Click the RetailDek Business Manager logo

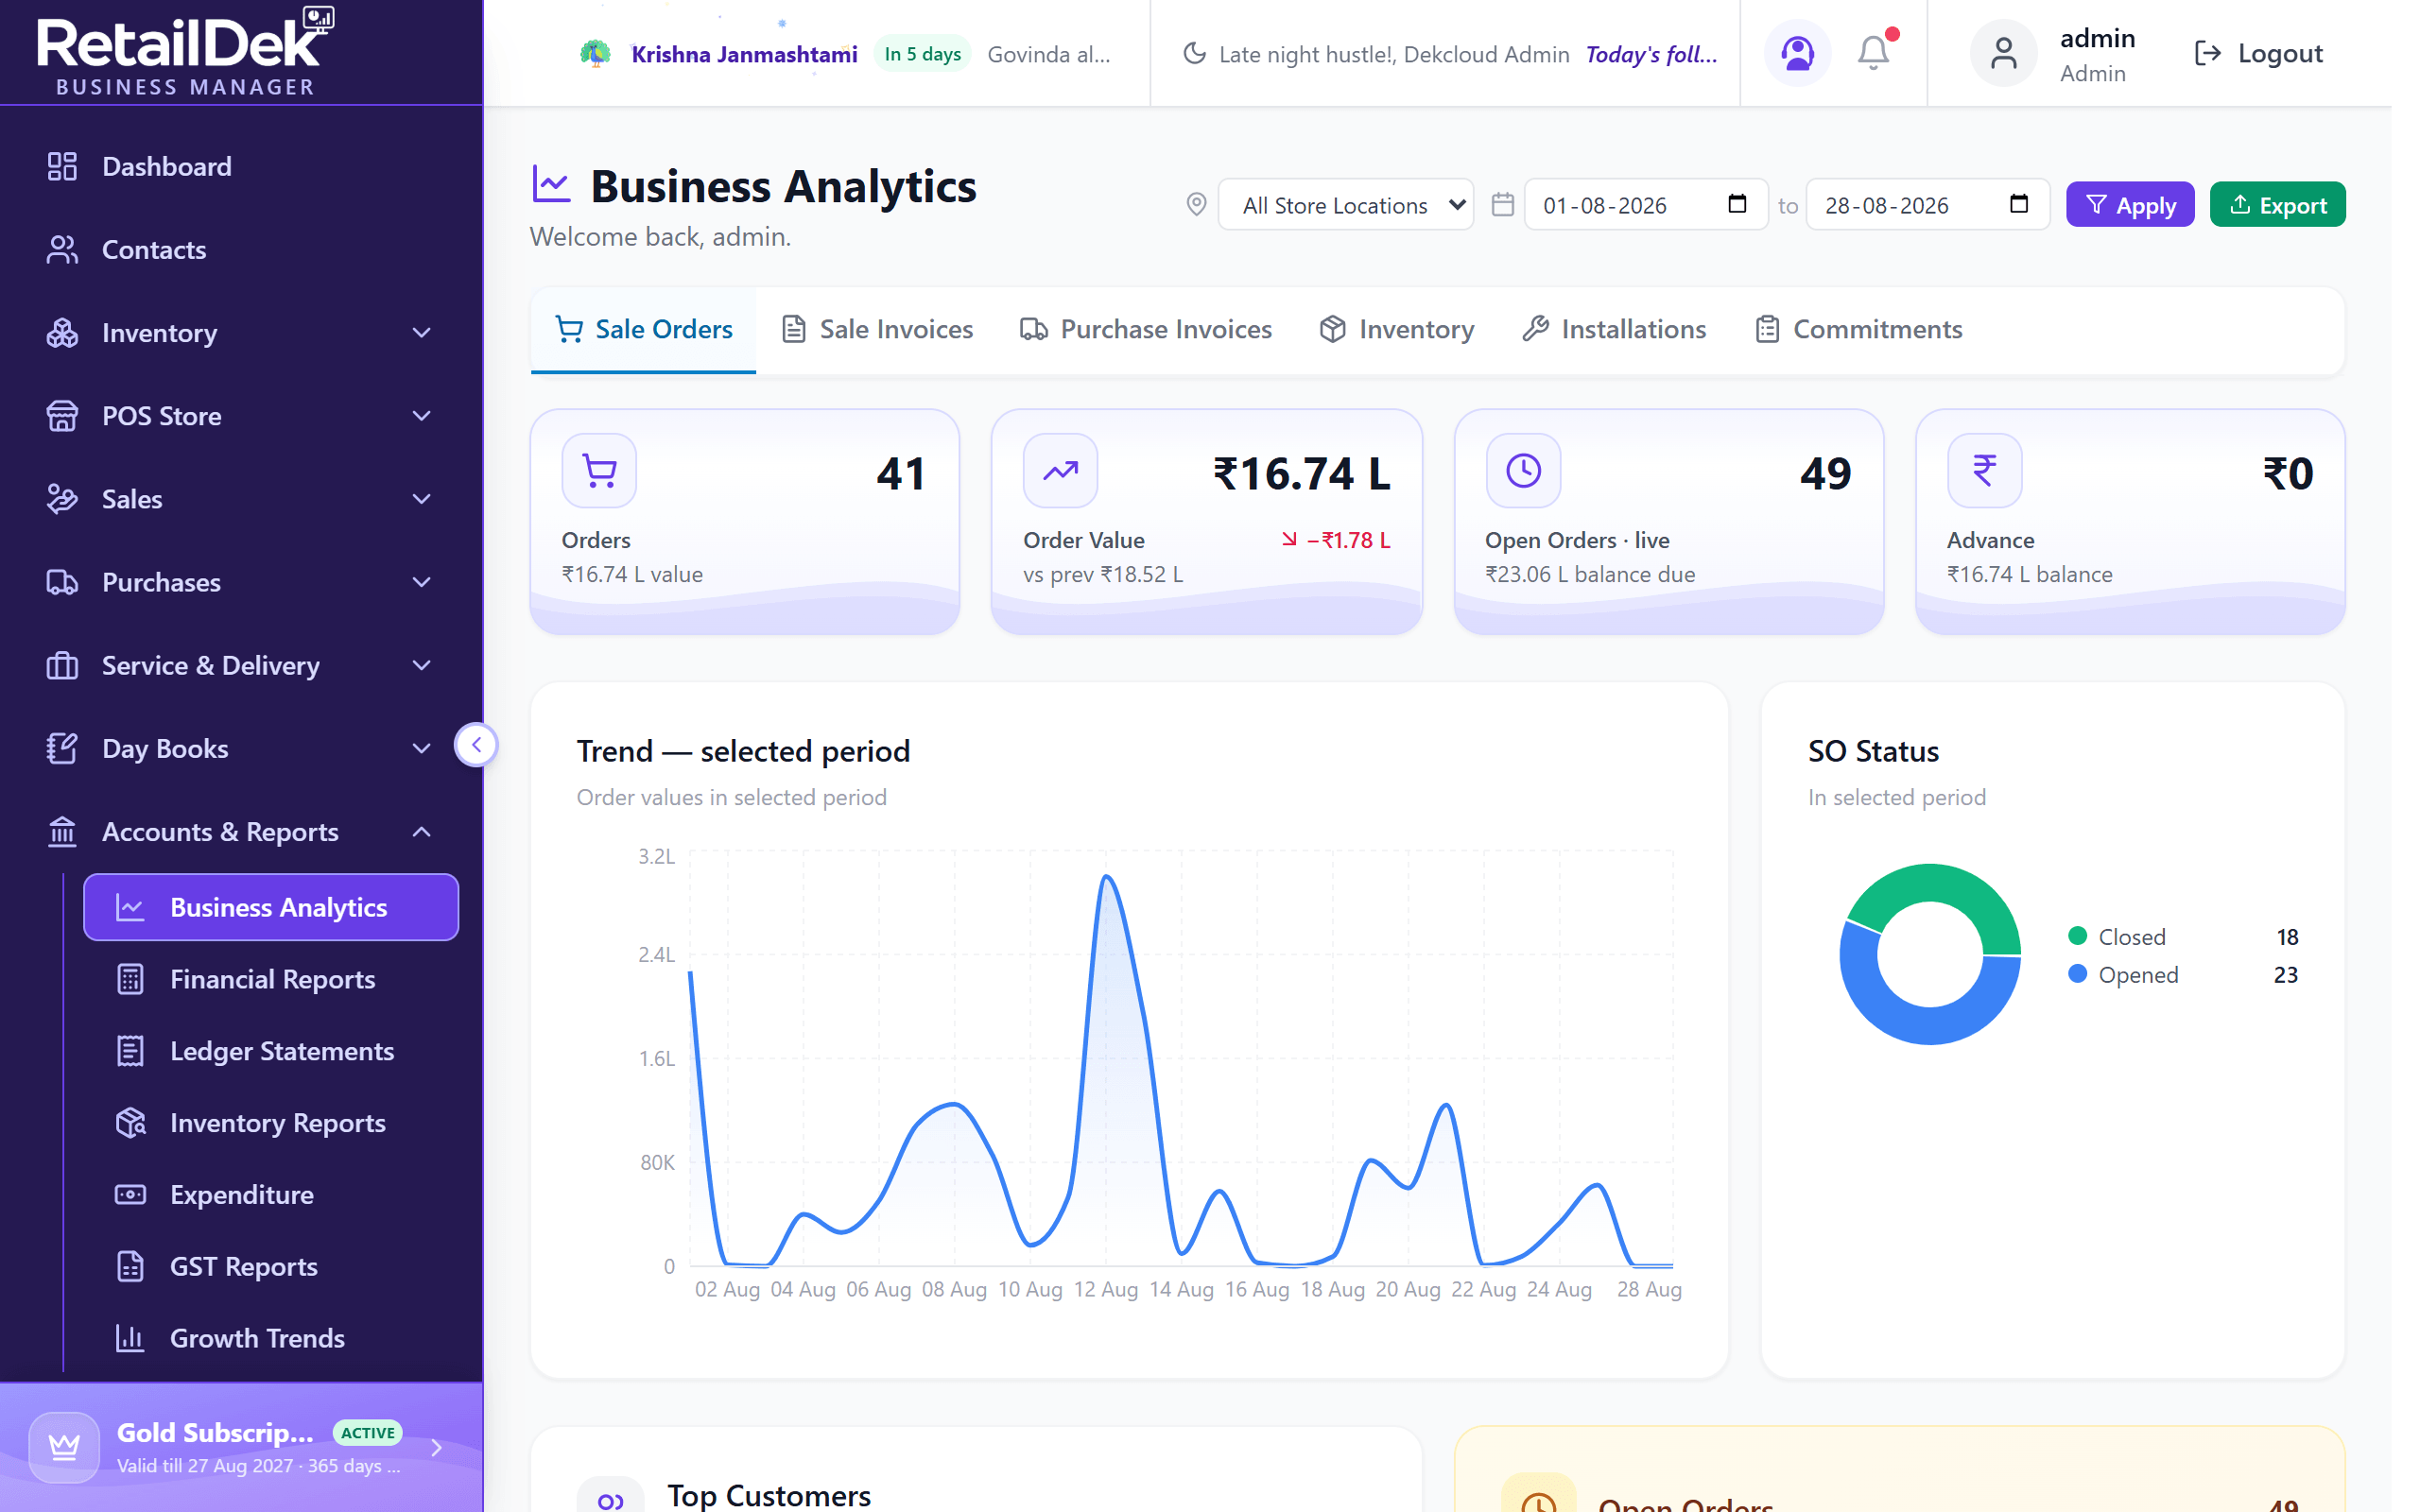point(185,52)
